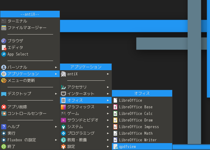Expand the 教育・教養 submenu arrow
The width and height of the screenshot is (210, 150).
tap(108, 140)
